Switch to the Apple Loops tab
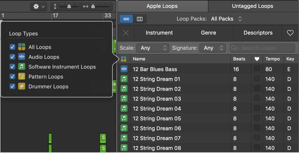The height and width of the screenshot is (153, 299). point(162,6)
